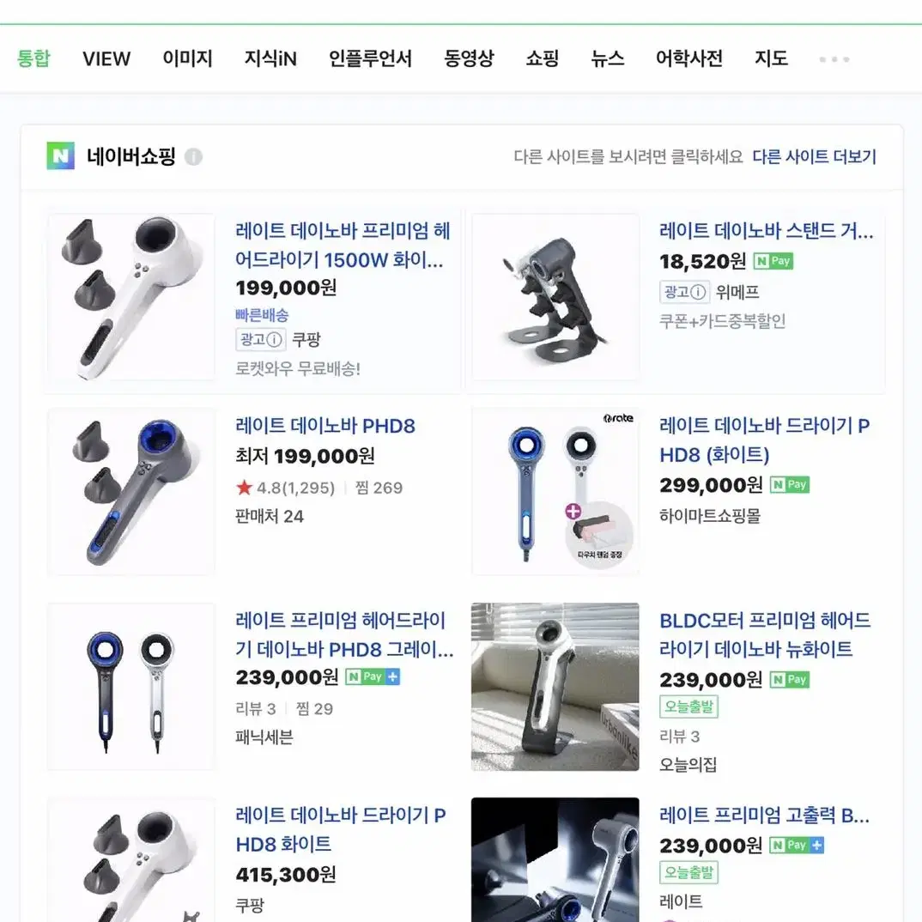Expand more tabs with the three dots

coord(834,59)
